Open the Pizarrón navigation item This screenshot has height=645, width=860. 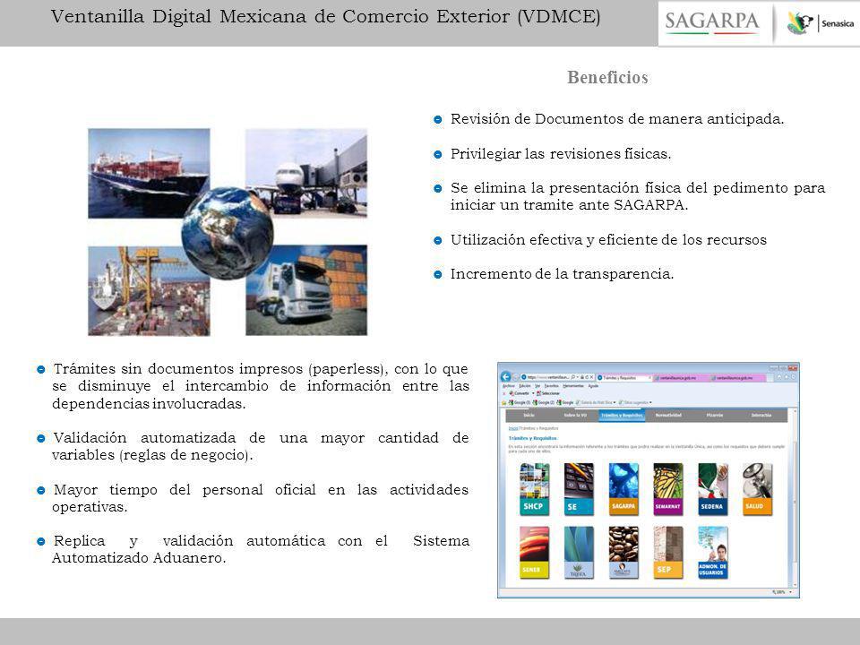[715, 415]
